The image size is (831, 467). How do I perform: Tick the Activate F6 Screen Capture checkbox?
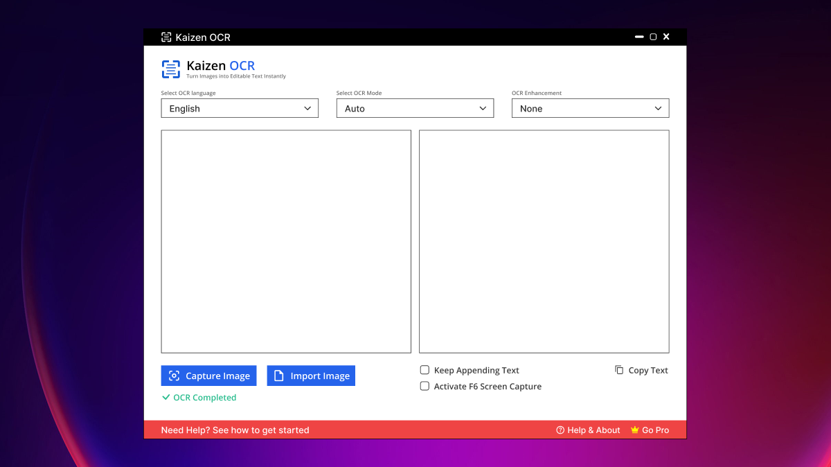[425, 387]
